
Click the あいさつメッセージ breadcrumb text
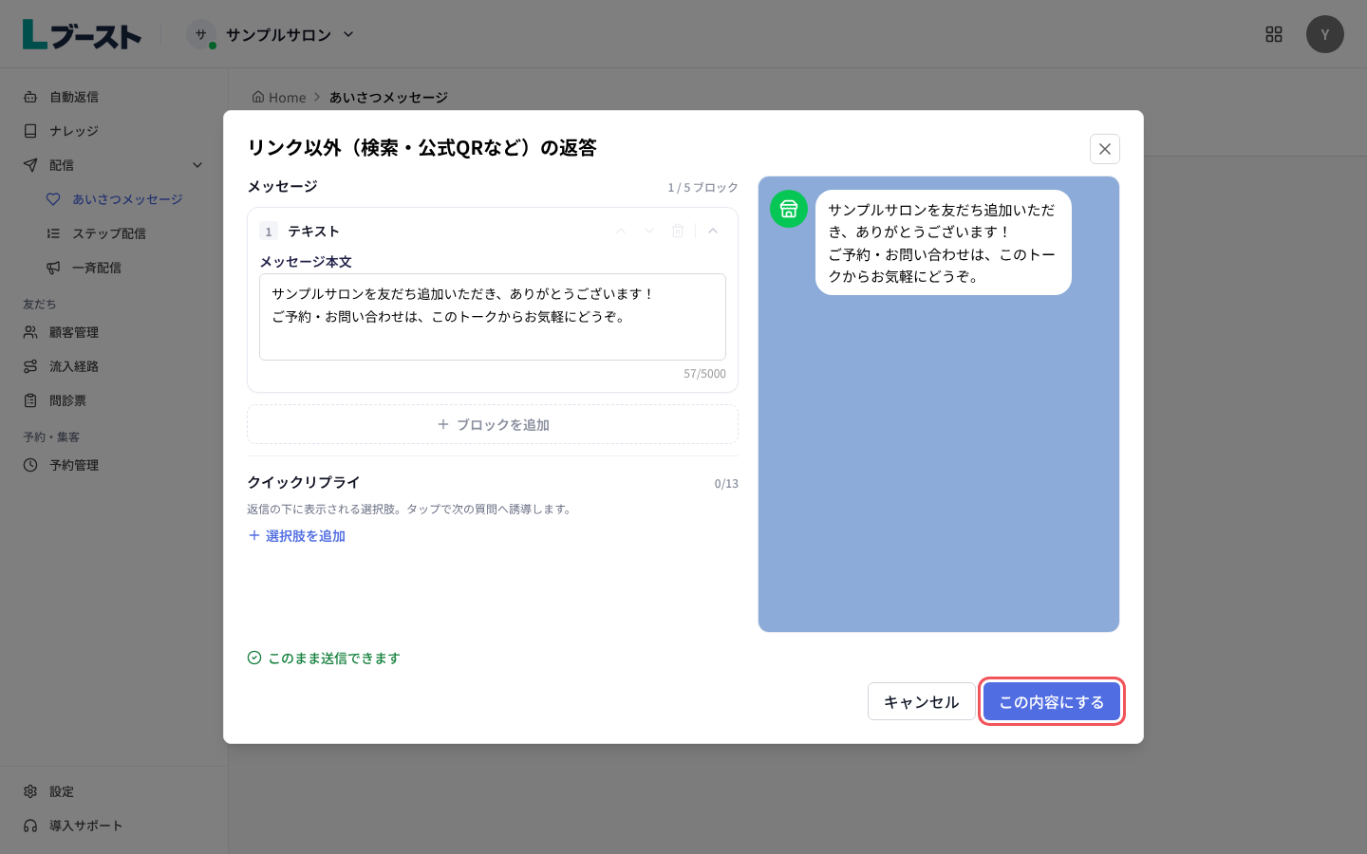[388, 97]
